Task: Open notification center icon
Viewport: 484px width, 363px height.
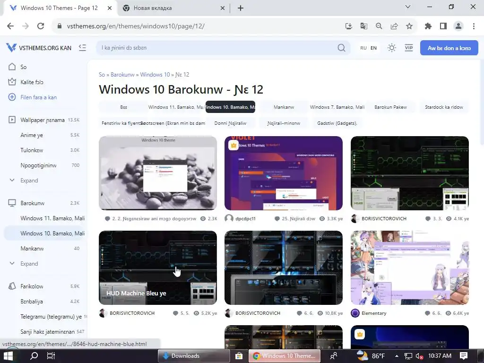Action: [464, 356]
